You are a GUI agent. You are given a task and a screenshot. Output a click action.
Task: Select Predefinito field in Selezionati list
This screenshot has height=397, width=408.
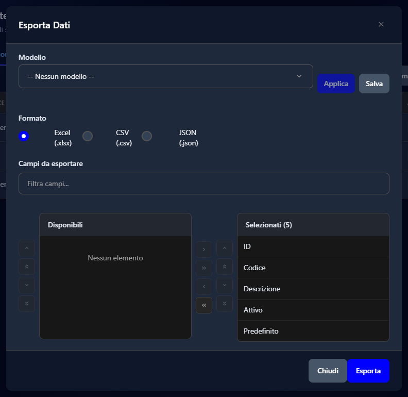tap(313, 331)
